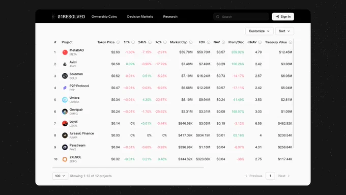The height and width of the screenshot is (195, 346).
Task: Click the Omnipair project icon
Action: coord(65,112)
